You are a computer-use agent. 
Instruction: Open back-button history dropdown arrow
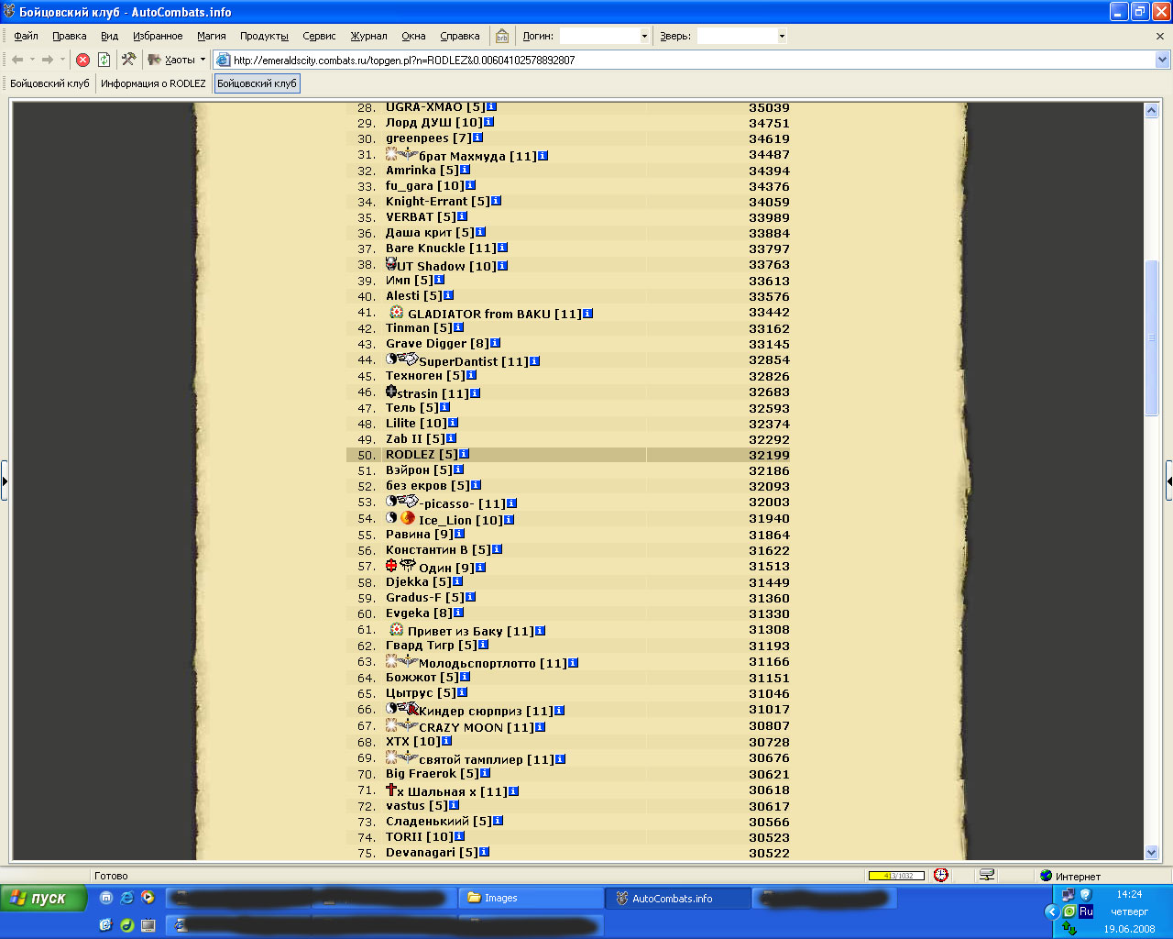click(x=32, y=60)
